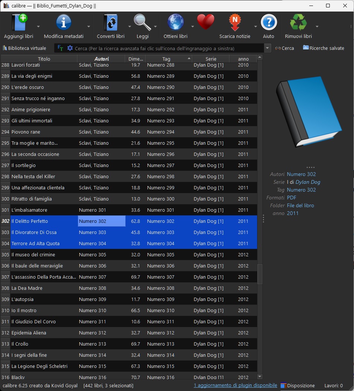Click the highlighted author cell Numero 302
The width and height of the screenshot is (354, 391).
pyautogui.click(x=101, y=221)
